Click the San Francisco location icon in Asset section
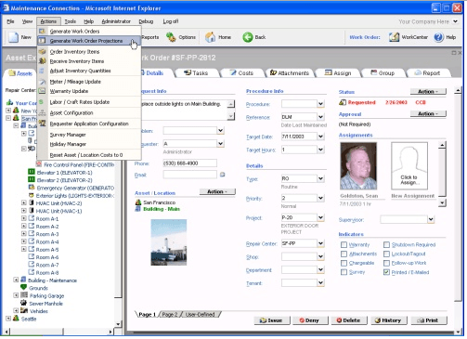Image resolution: width=467 pixels, height=339 pixels. coord(138,202)
